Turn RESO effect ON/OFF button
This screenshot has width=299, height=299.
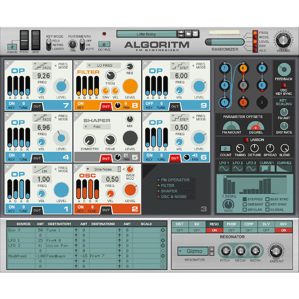214,230
